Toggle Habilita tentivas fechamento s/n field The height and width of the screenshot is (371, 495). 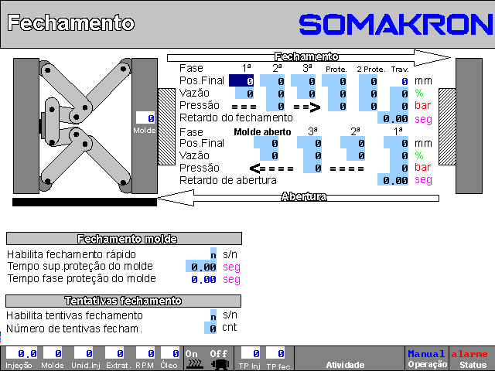(x=213, y=315)
